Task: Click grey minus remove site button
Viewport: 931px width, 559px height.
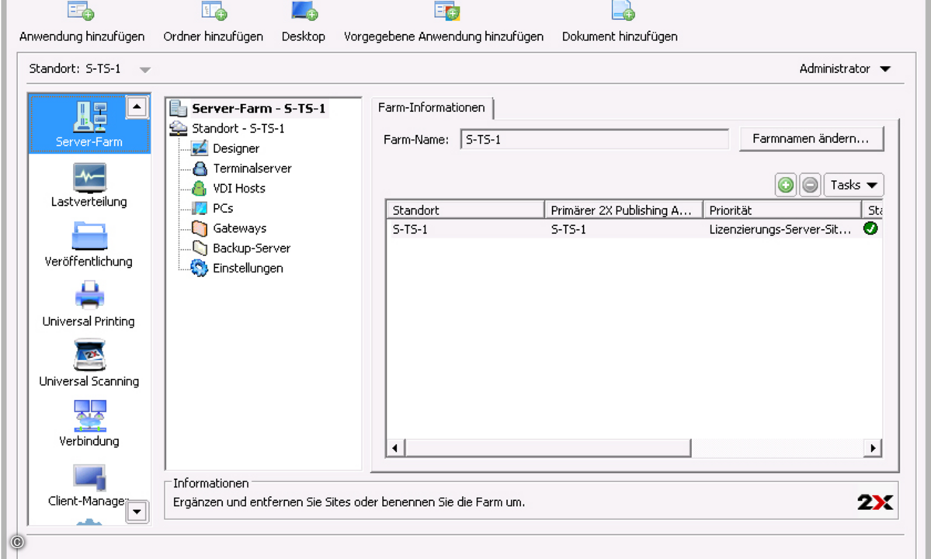Action: click(810, 185)
